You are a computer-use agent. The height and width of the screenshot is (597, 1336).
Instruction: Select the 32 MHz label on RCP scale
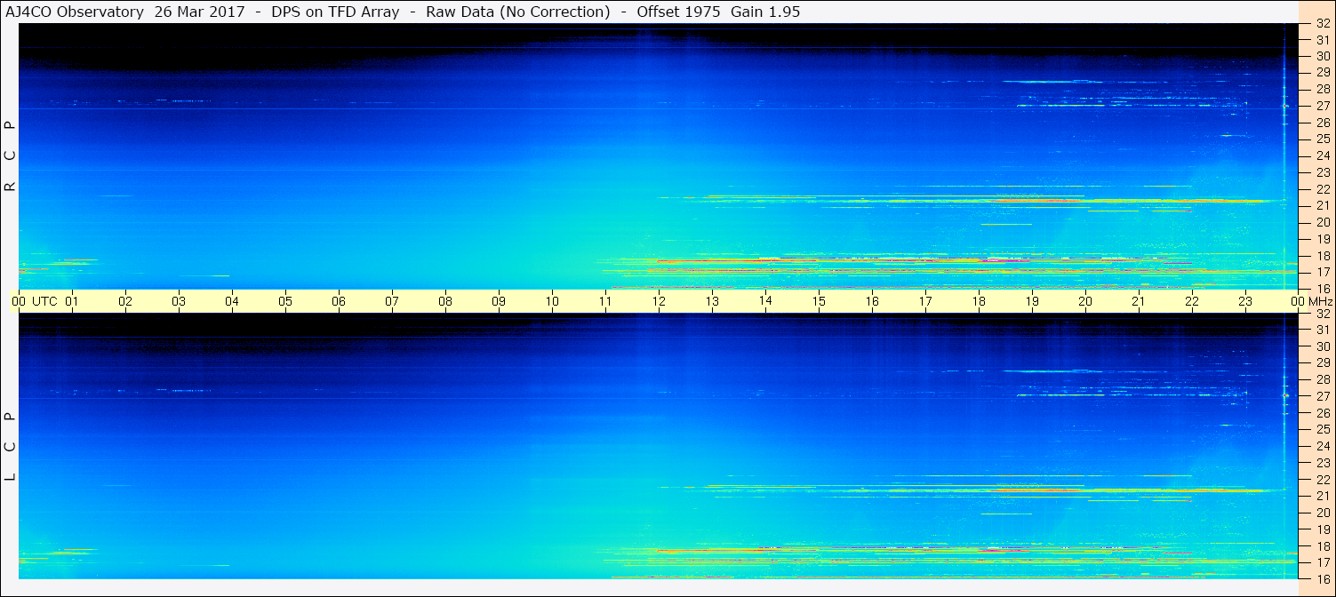click(x=1322, y=24)
